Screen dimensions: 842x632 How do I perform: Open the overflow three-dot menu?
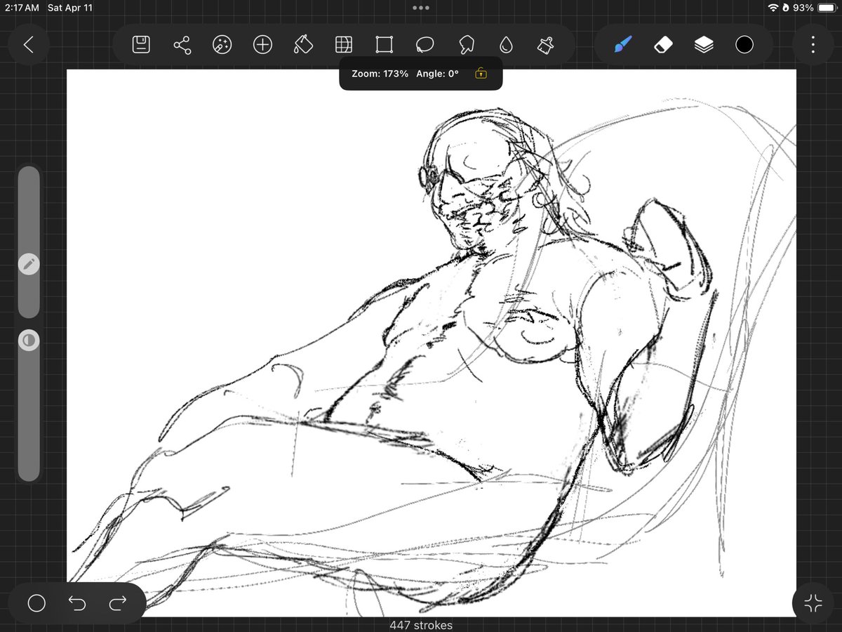pyautogui.click(x=813, y=44)
